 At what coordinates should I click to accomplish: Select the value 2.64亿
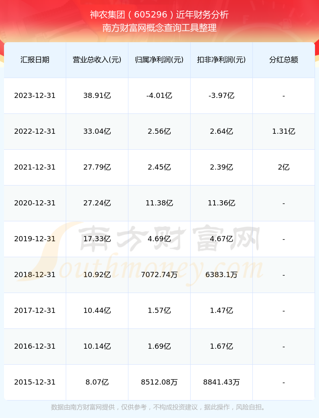point(221,131)
